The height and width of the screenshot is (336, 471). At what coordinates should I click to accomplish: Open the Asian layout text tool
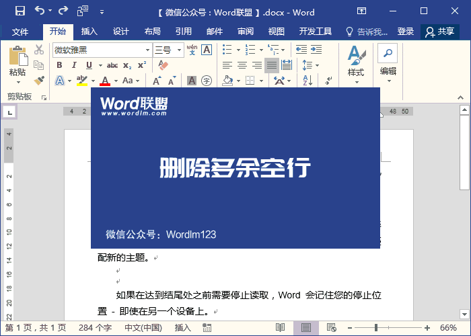point(279,81)
